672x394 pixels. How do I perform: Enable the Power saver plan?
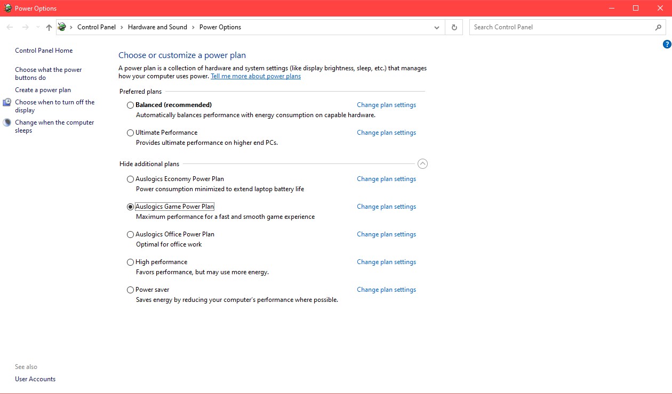130,290
